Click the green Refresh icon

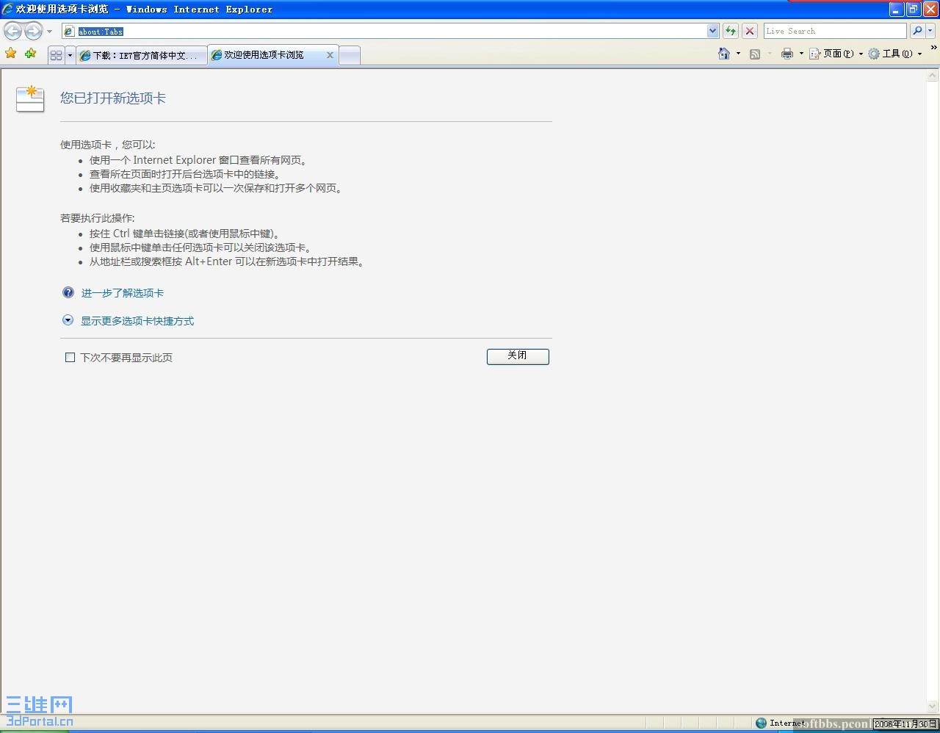point(731,31)
